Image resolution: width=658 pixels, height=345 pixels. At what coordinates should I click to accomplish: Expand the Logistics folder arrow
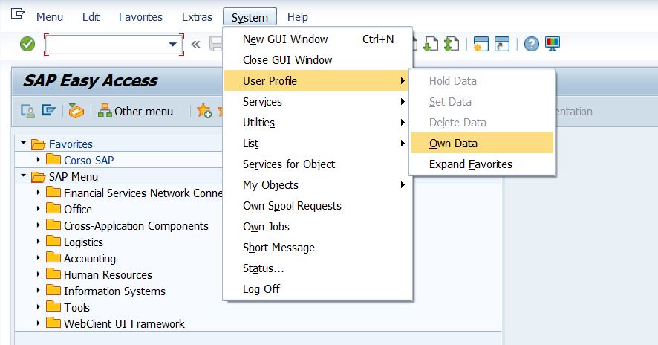point(38,242)
